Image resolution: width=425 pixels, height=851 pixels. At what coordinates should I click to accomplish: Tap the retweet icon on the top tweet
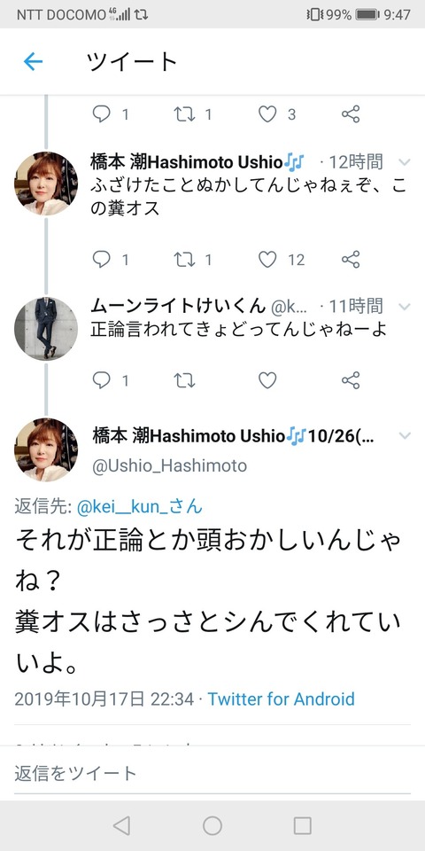coord(184,114)
